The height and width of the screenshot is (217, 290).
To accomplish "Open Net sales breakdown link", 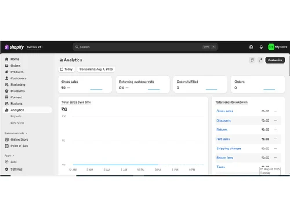I will click(x=223, y=139).
